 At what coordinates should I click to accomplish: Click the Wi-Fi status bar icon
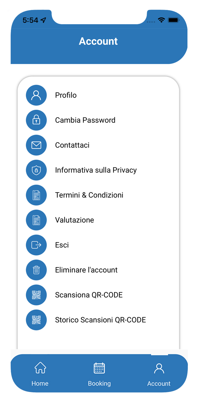pyautogui.click(x=161, y=20)
